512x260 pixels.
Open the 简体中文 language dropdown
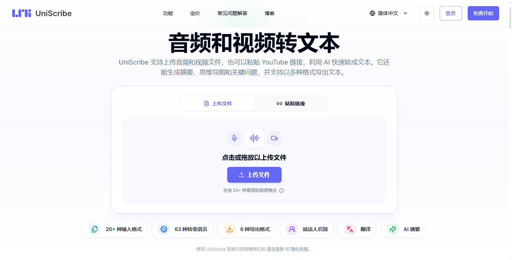point(389,13)
